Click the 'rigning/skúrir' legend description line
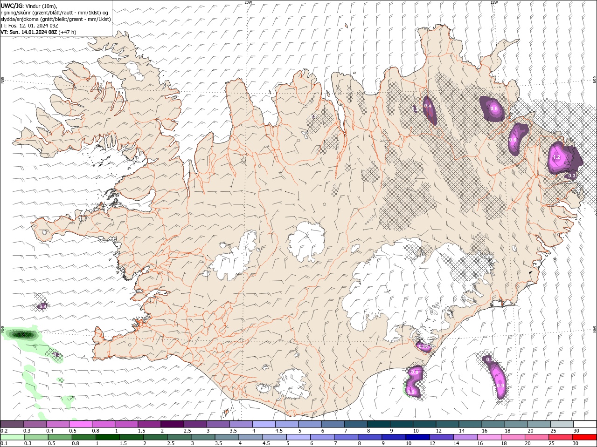 point(55,13)
